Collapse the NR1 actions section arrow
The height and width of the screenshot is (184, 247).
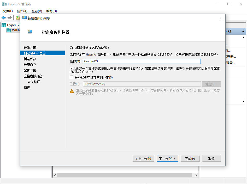tap(243, 32)
